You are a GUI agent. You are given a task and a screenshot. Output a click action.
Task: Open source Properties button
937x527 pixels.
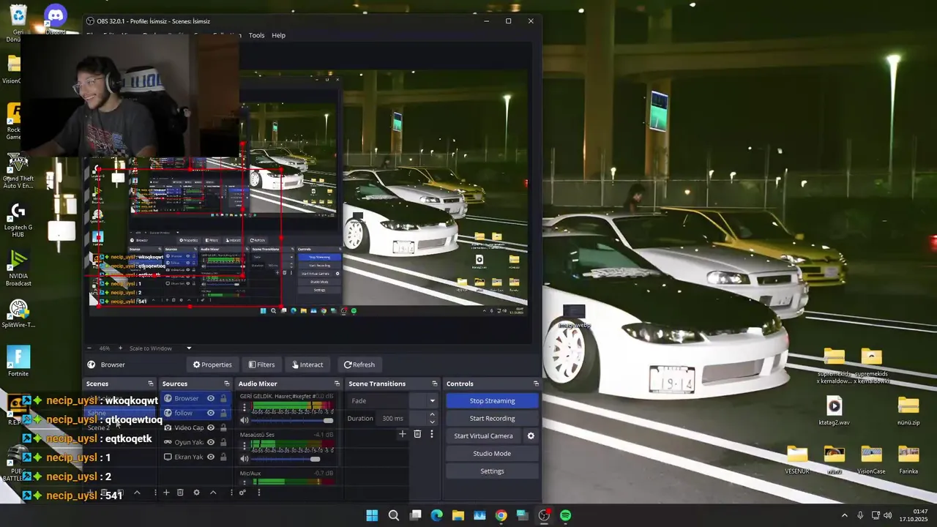[212, 365]
